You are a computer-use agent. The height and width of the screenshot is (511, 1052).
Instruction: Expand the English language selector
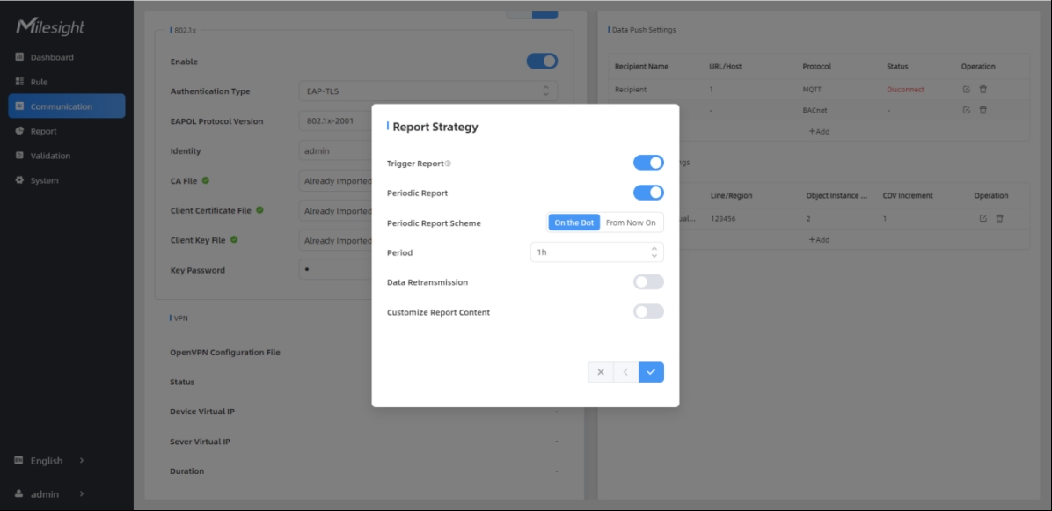pyautogui.click(x=49, y=461)
